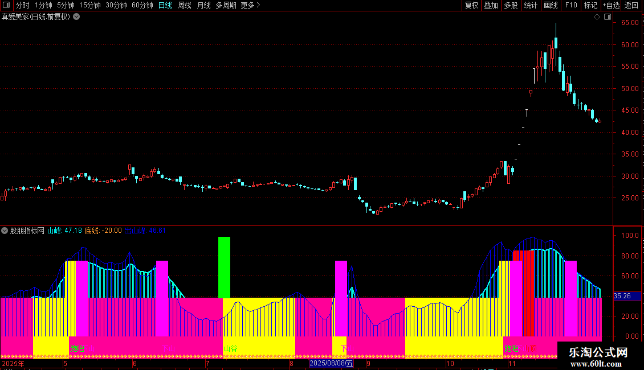The image size is (644, 370).
Task: Click the green 跑吧 label near November
Action: click(x=511, y=349)
